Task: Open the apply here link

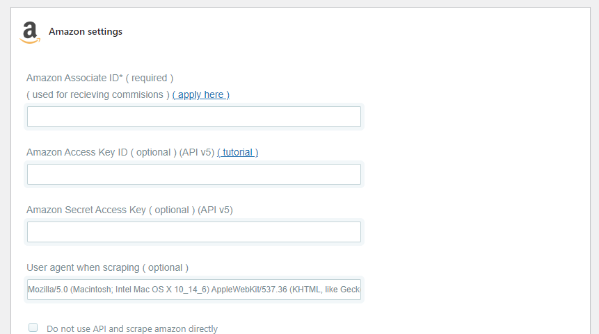Action: point(201,94)
